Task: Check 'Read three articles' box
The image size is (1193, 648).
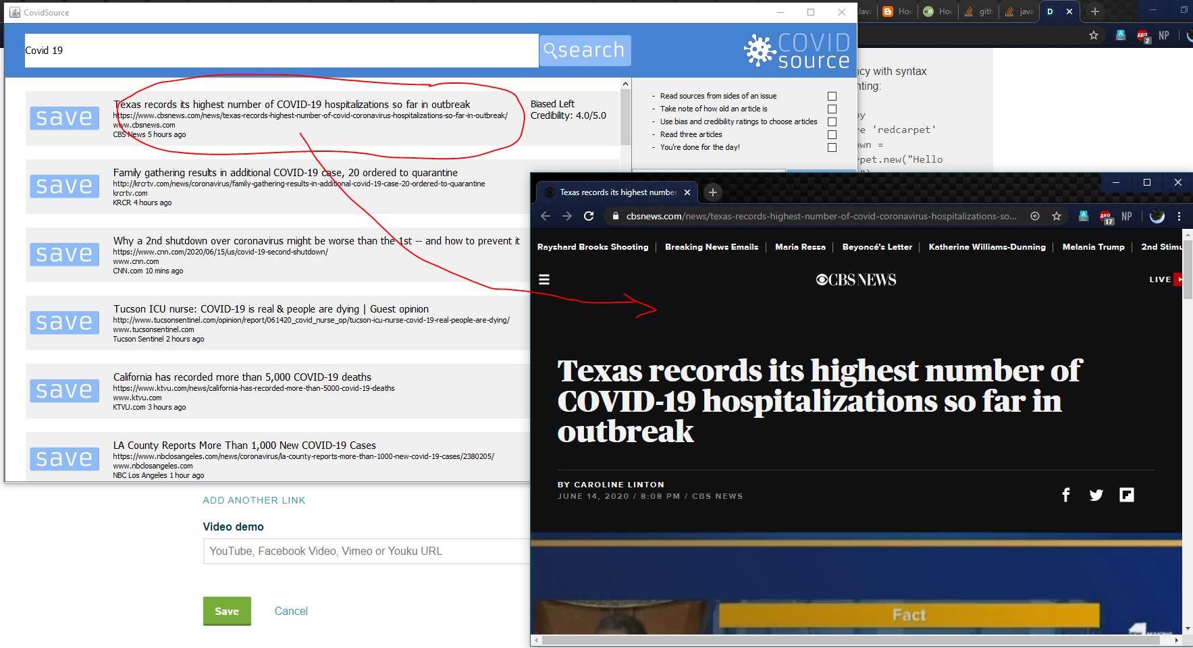Action: [x=832, y=135]
